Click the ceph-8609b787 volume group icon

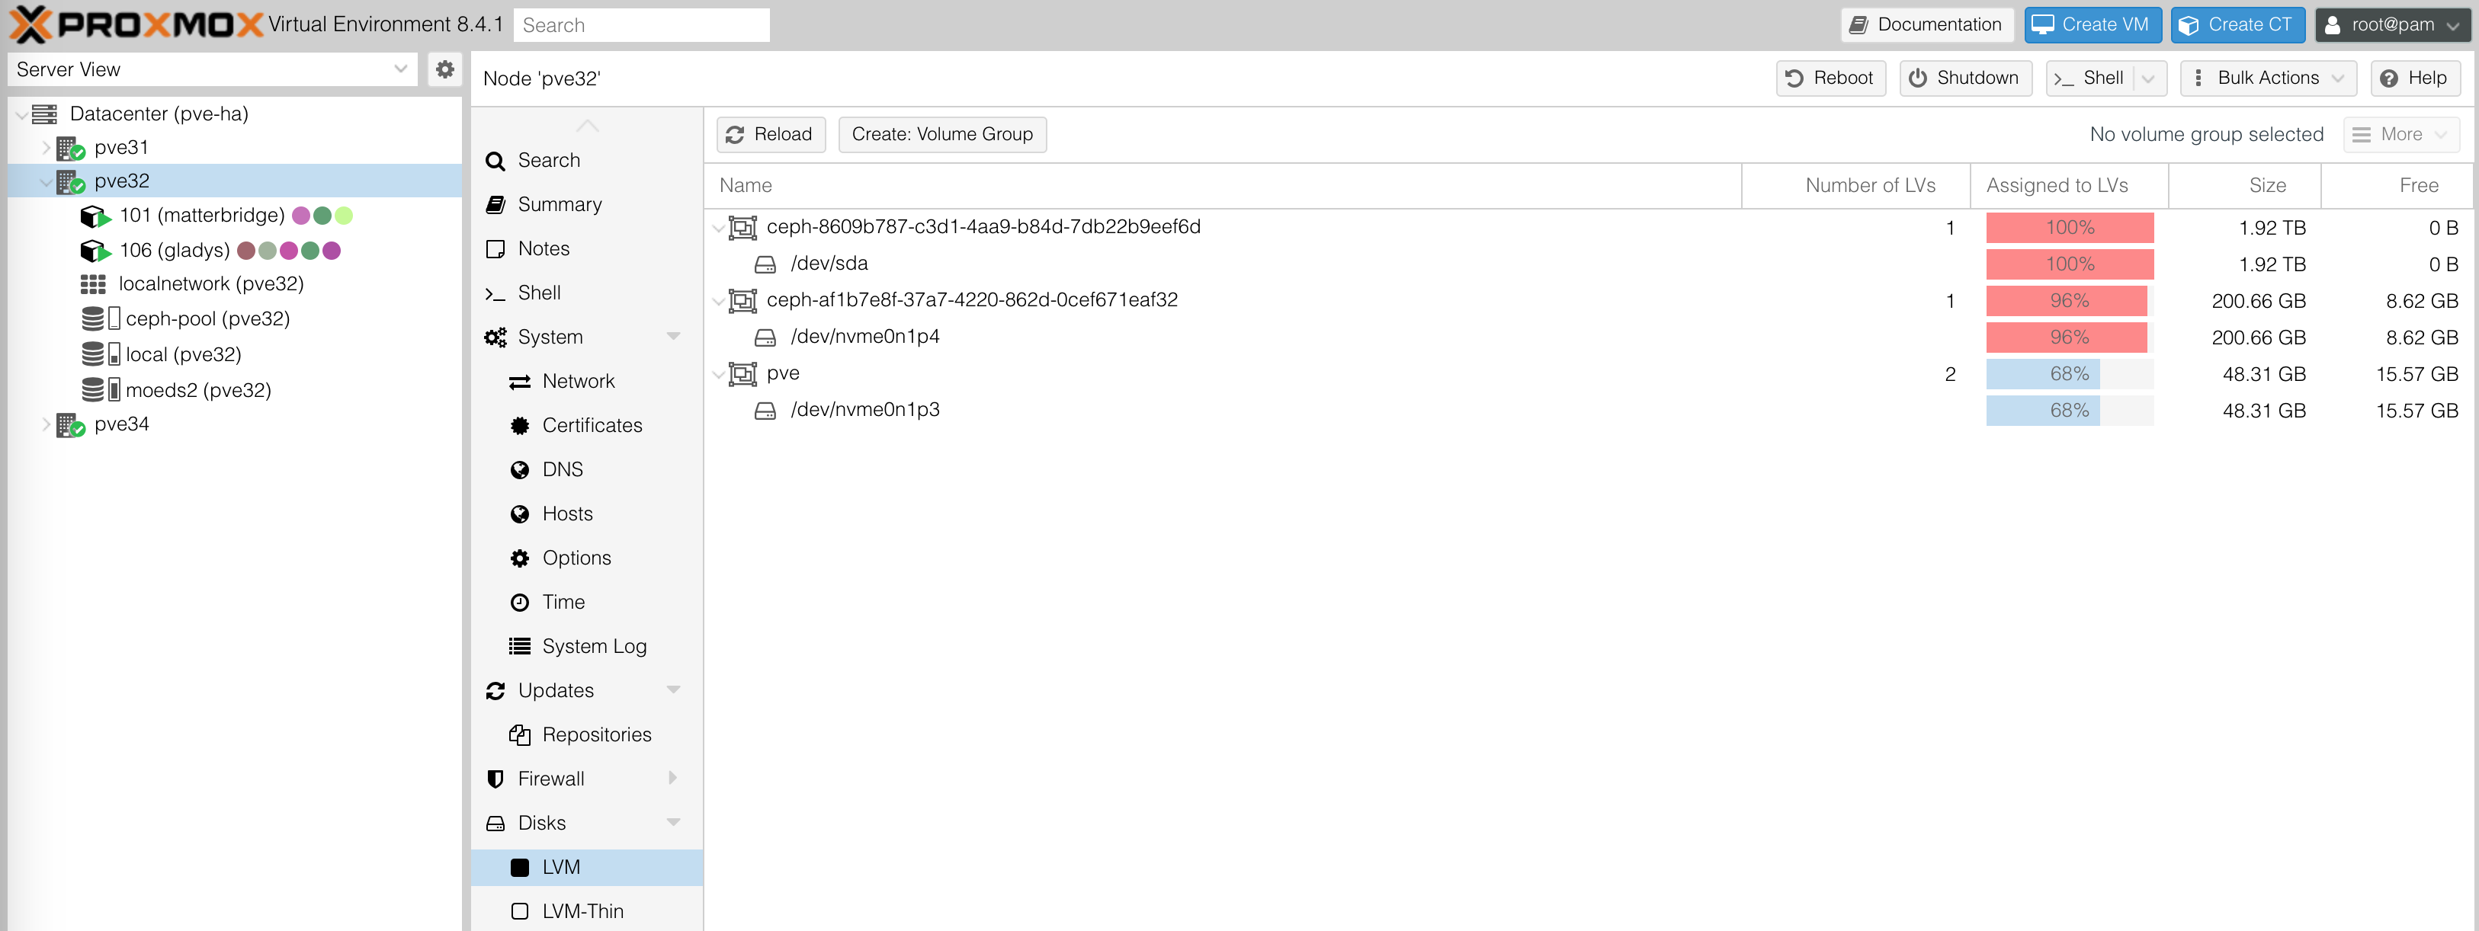tap(743, 228)
